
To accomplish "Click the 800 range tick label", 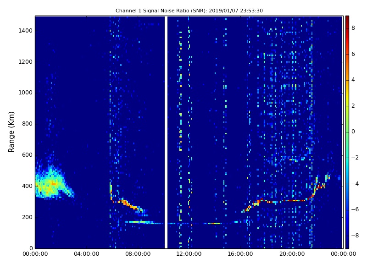I will pos(27,124).
